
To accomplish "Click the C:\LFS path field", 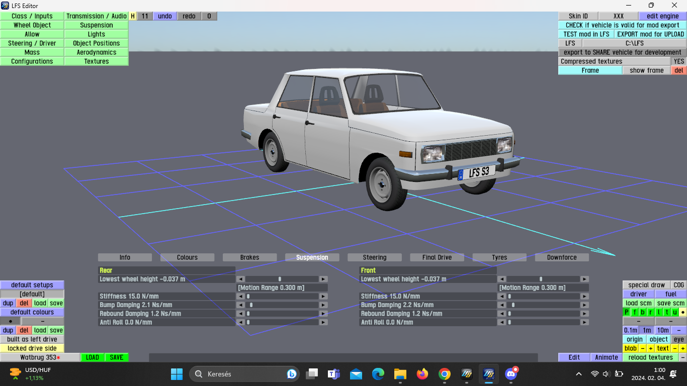I will pos(634,43).
